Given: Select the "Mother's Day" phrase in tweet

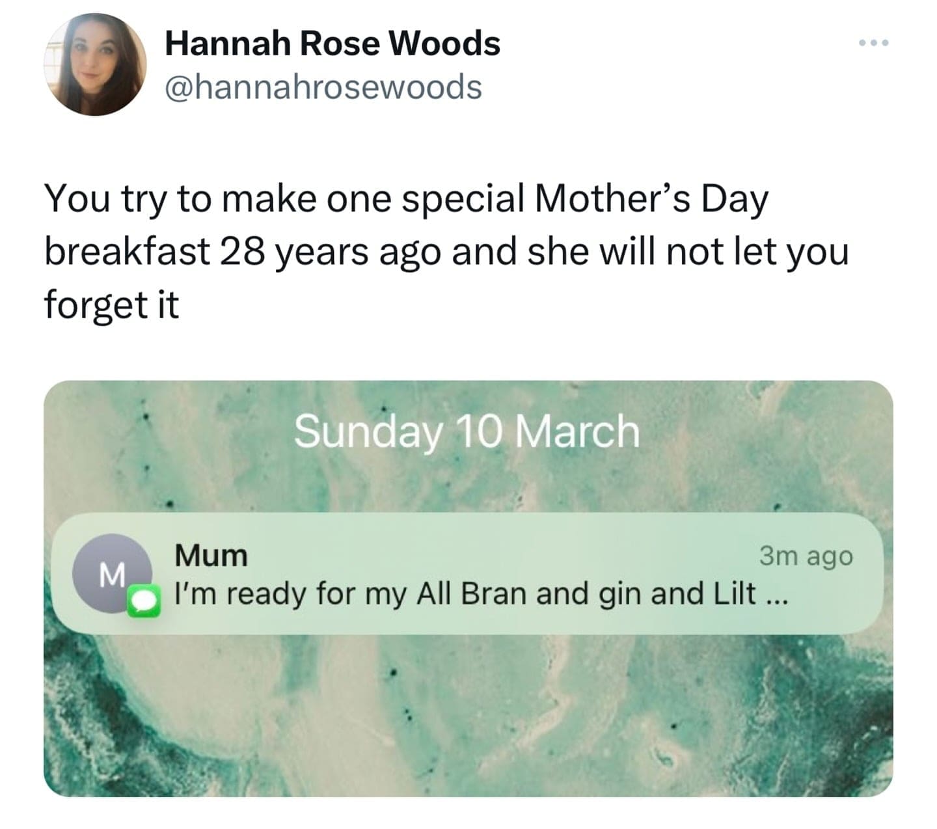Looking at the screenshot, I should 651,199.
